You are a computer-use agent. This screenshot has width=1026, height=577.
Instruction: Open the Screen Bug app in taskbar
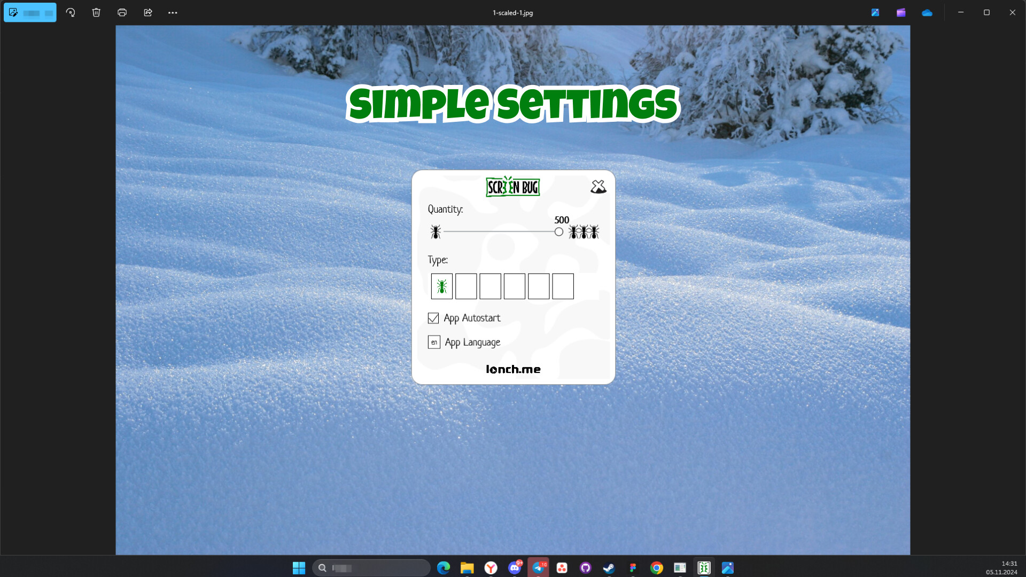click(704, 568)
